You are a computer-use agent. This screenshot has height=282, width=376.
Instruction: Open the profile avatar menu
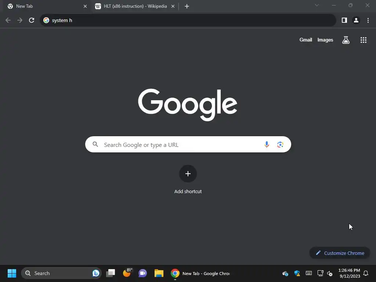tap(356, 21)
